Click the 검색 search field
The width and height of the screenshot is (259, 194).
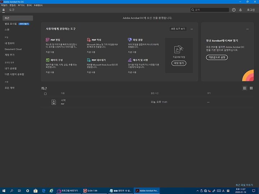click(210, 10)
